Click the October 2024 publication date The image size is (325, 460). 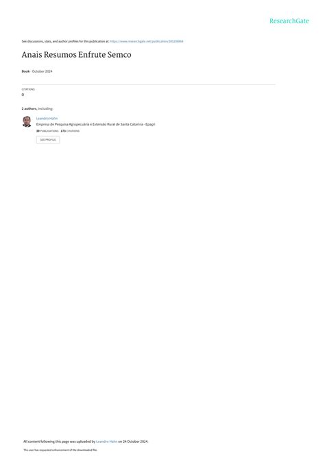click(43, 71)
